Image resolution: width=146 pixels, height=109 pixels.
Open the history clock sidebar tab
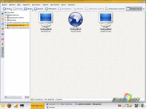[x=3, y=24]
